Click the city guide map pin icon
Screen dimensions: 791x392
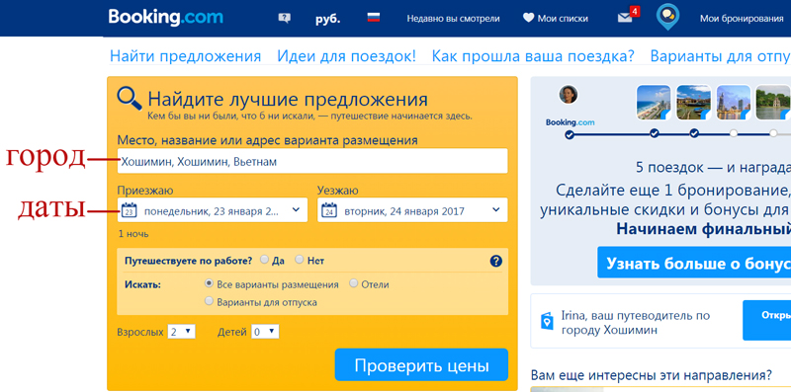547,321
